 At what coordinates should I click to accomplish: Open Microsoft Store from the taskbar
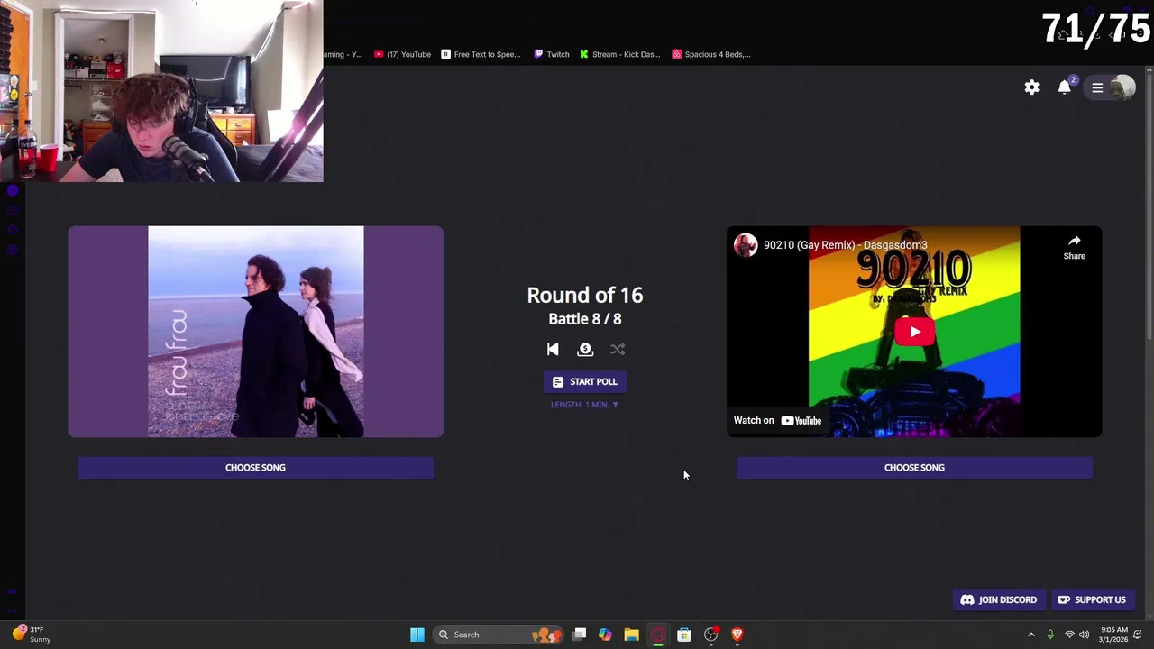(x=684, y=635)
